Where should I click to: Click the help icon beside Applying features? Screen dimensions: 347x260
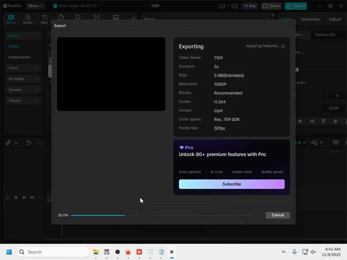(283, 46)
